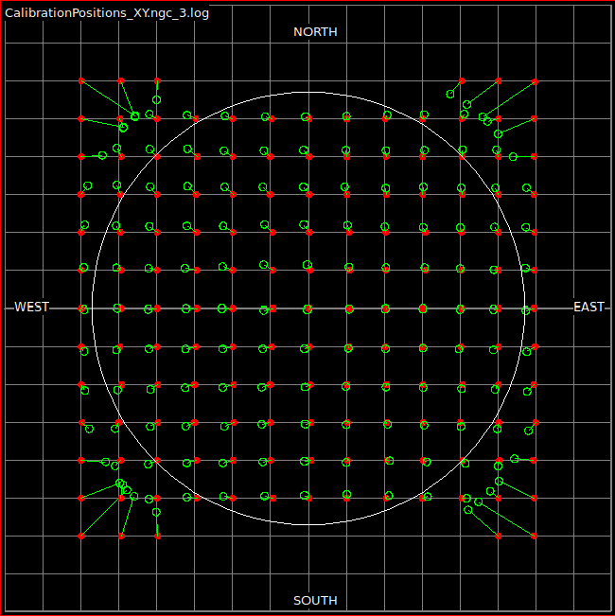
Task: Select the top-right corner red calibration point
Action: [x=535, y=81]
